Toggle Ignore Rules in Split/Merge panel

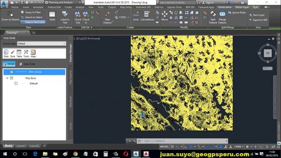click(237, 13)
